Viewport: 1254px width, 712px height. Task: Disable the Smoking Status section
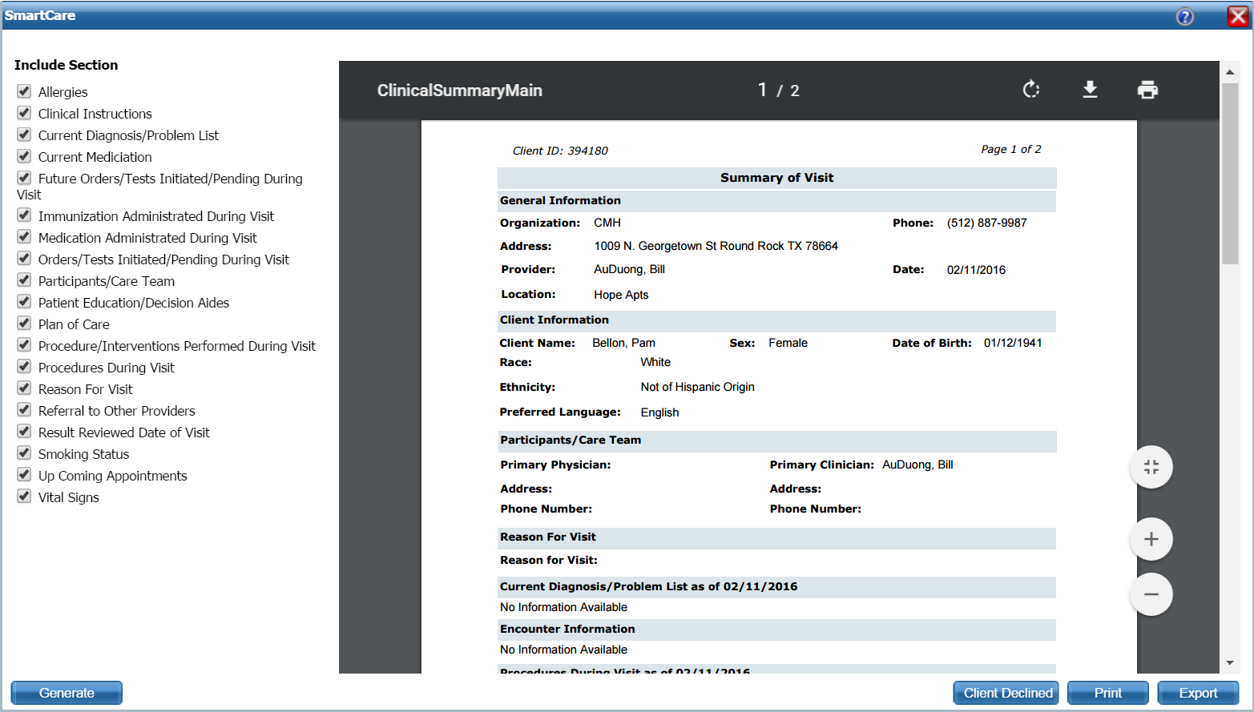tap(24, 452)
